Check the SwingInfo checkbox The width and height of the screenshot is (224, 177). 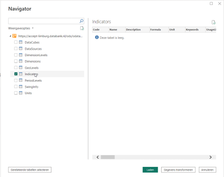click(16, 87)
